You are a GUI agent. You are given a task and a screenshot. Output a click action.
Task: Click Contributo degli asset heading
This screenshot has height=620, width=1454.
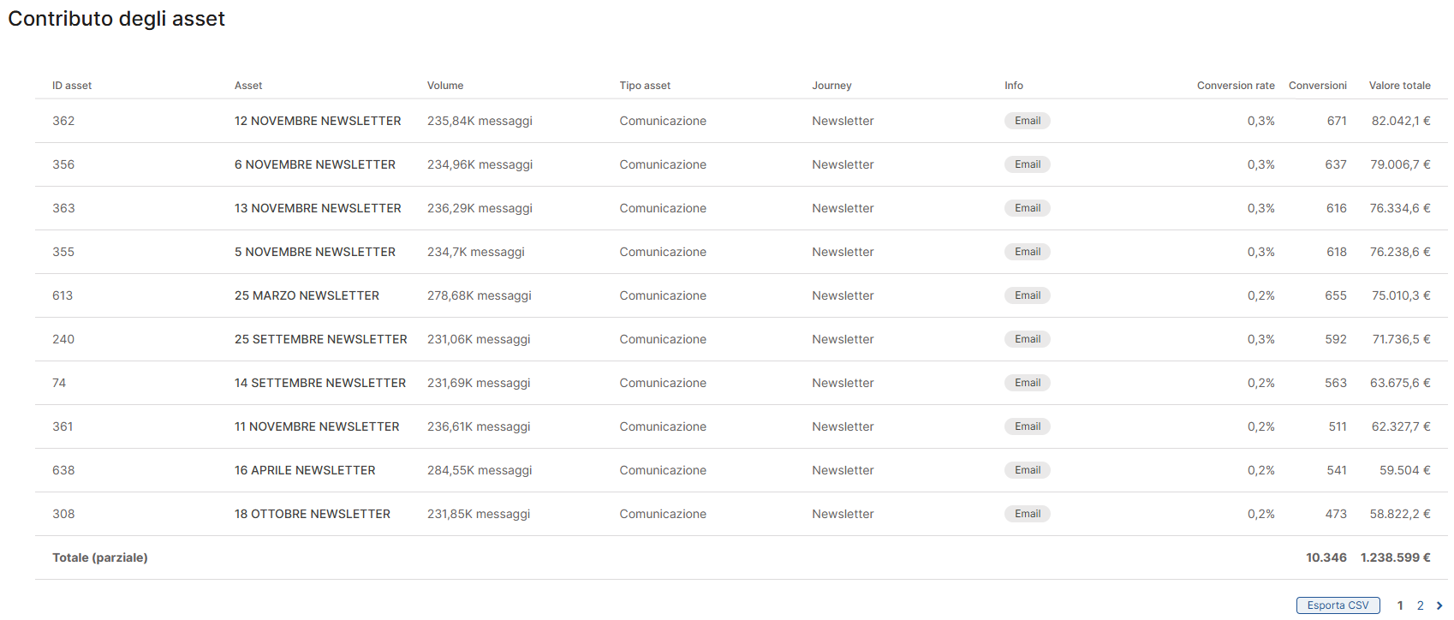116,19
